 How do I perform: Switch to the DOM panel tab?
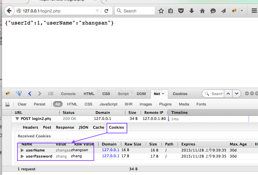141,94
